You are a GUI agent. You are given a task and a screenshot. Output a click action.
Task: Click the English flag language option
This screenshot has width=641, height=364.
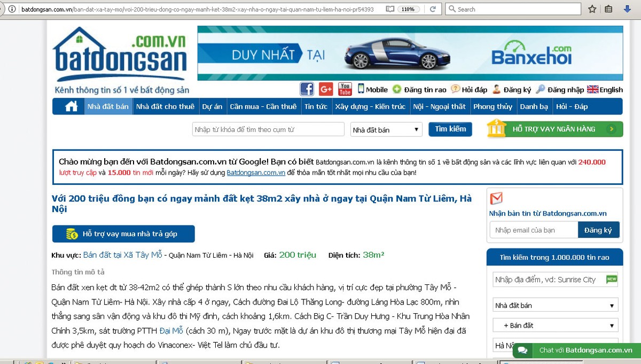(x=605, y=90)
